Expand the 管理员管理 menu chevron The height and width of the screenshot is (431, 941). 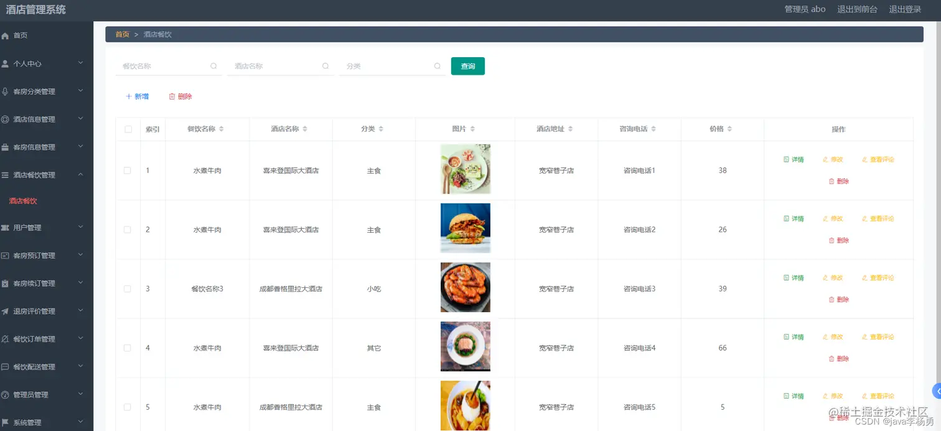click(80, 394)
